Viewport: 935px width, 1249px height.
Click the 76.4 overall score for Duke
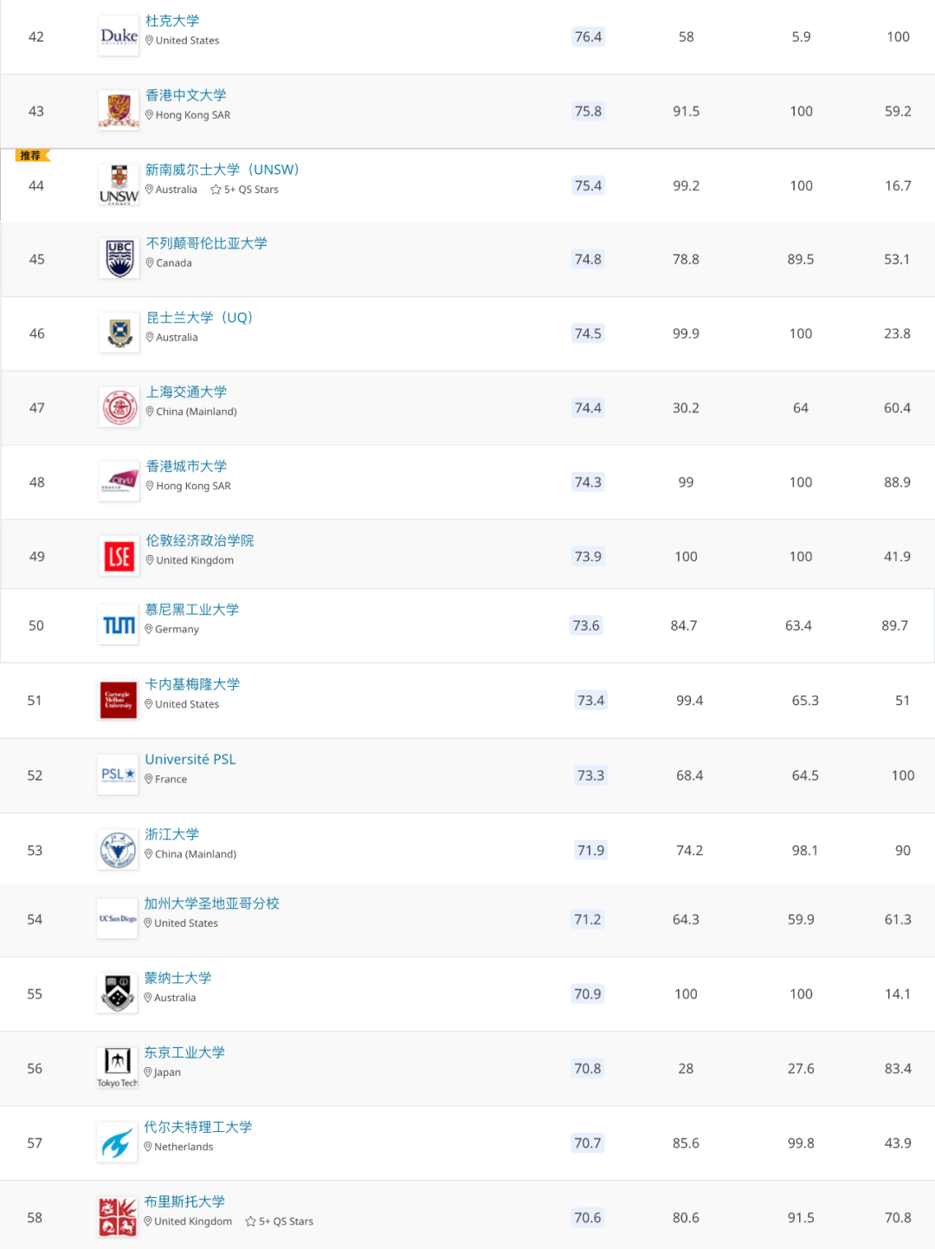coord(588,36)
